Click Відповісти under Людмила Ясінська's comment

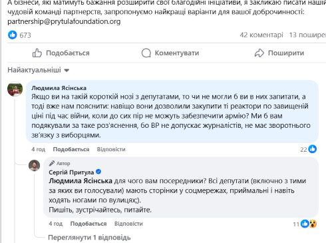point(111,149)
